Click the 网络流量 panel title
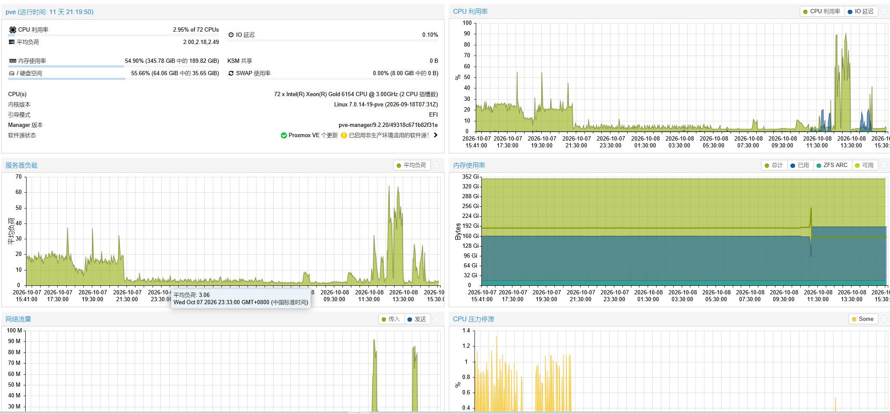This screenshot has width=890, height=414. tap(18, 319)
